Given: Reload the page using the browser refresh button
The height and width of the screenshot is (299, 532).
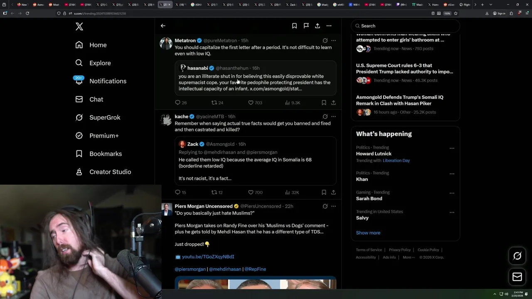Looking at the screenshot, I should 27,13.
